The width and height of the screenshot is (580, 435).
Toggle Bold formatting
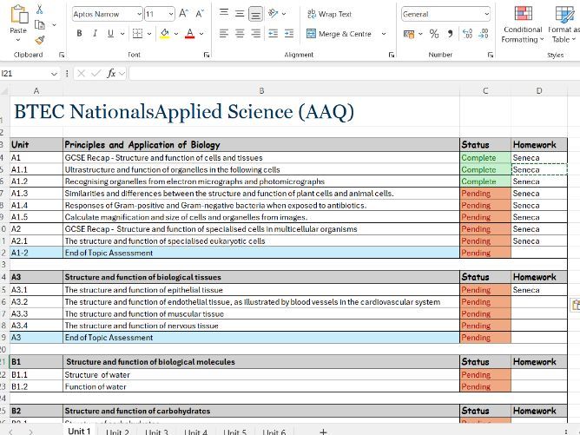pyautogui.click(x=79, y=34)
